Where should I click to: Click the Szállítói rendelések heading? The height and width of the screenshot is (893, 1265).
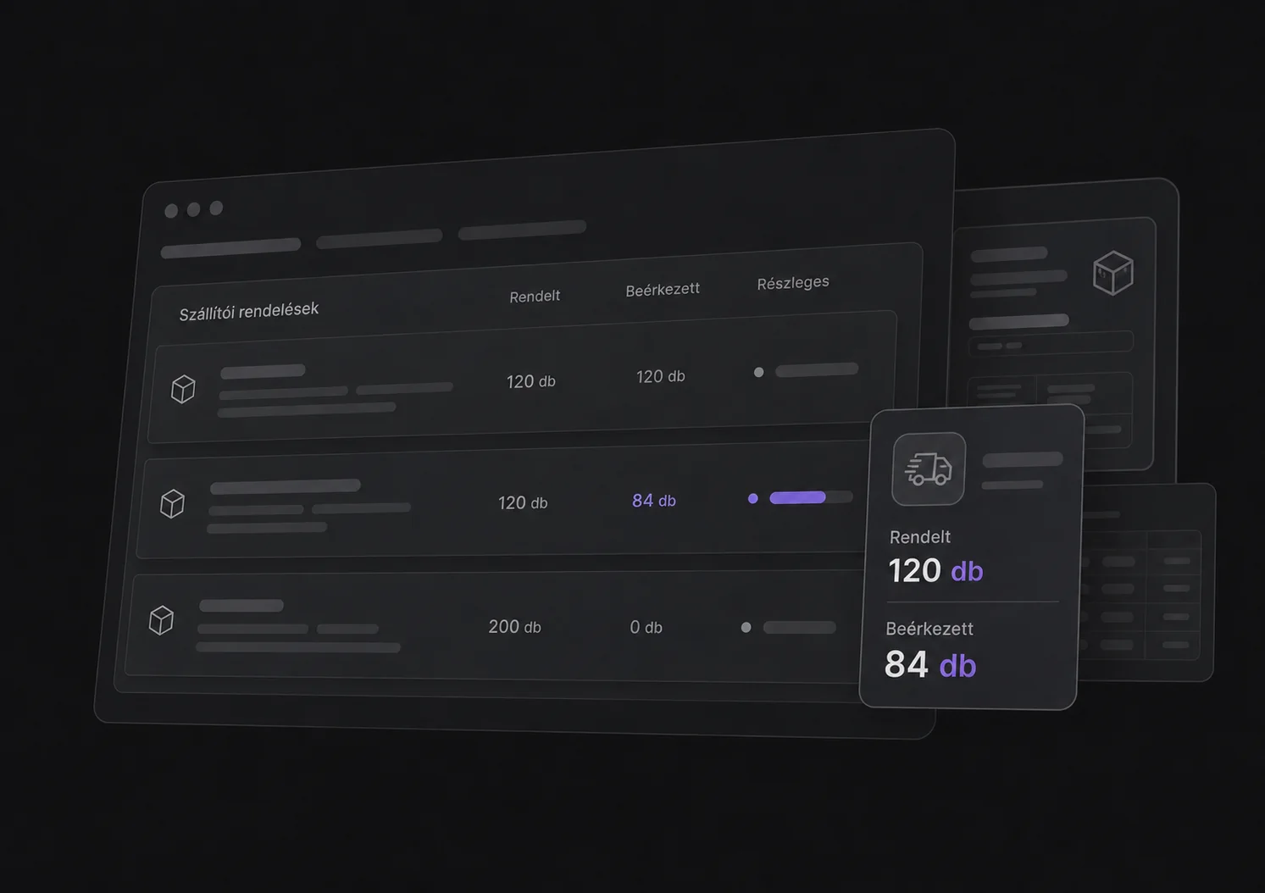tap(249, 311)
